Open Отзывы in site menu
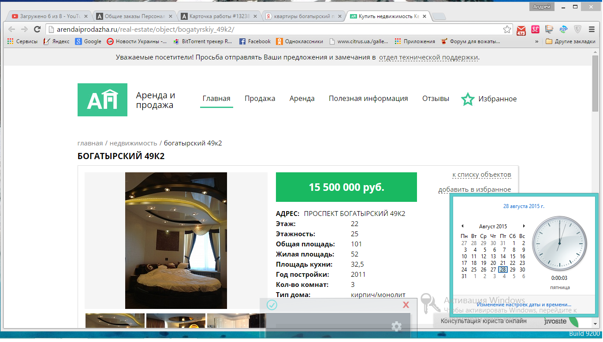The height and width of the screenshot is (342, 603). click(x=436, y=99)
